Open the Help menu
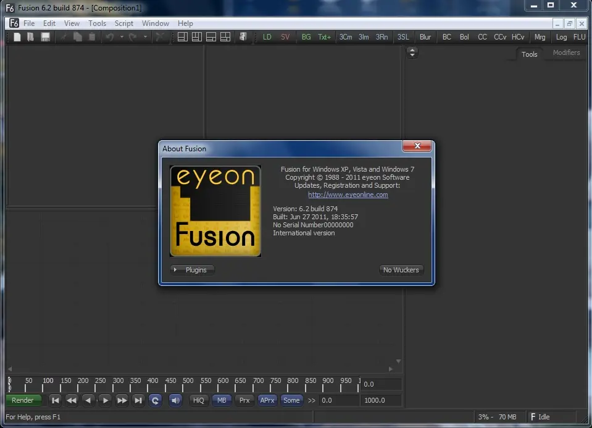Screen dimensions: 592x428 point(185,23)
